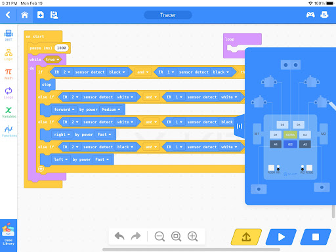The image size is (336, 252).
Task: Change IR 2 number in the if row
Action: [66, 72]
